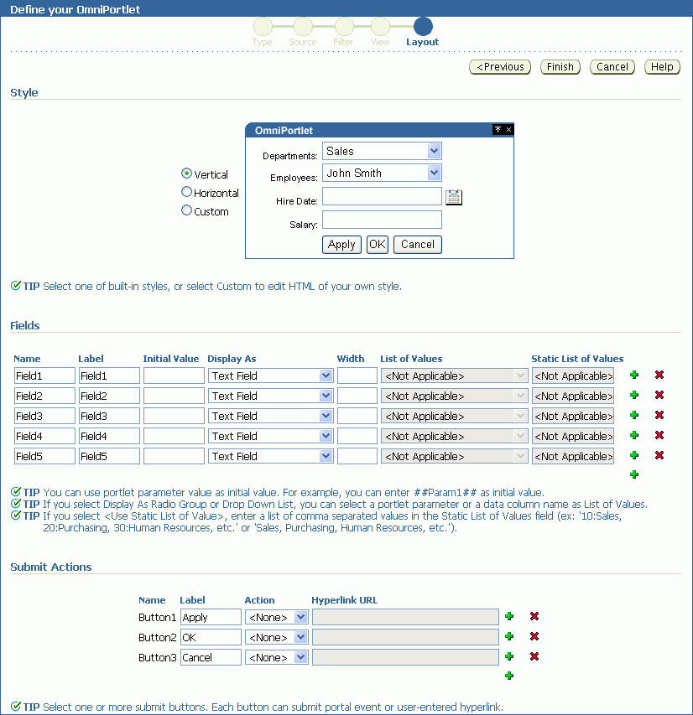This screenshot has width=693, height=715.
Task: Add a row after Field4 with plus icon
Action: (x=633, y=435)
